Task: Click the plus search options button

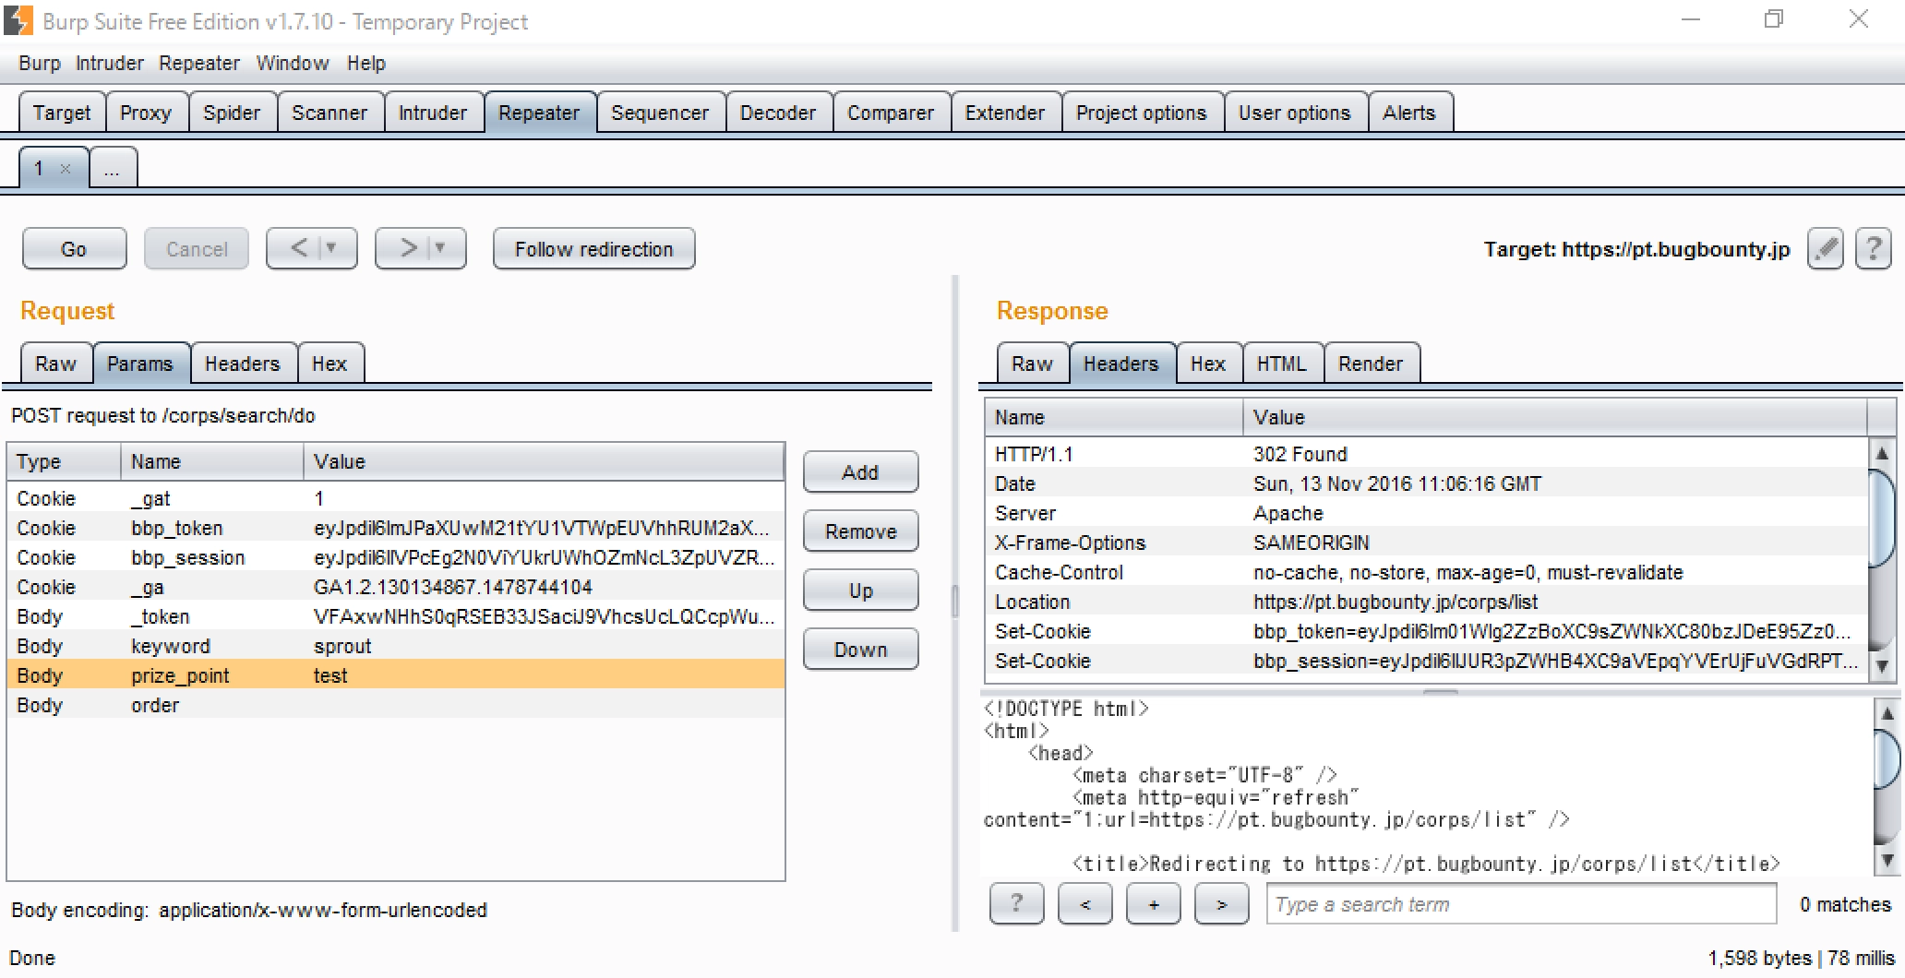Action: [x=1153, y=904]
